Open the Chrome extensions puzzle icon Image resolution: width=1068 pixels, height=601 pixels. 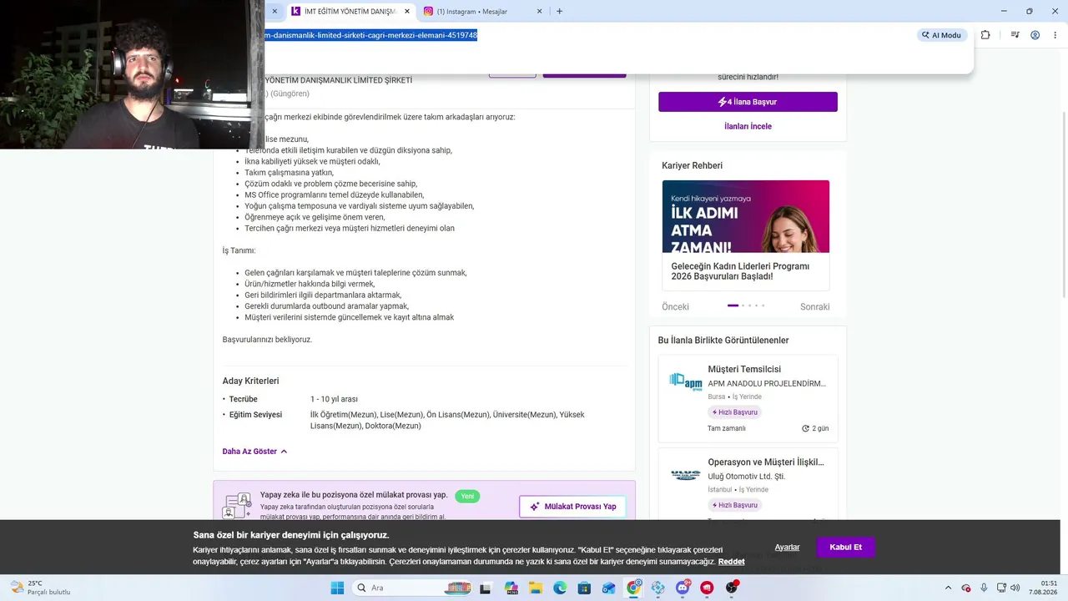pyautogui.click(x=985, y=35)
